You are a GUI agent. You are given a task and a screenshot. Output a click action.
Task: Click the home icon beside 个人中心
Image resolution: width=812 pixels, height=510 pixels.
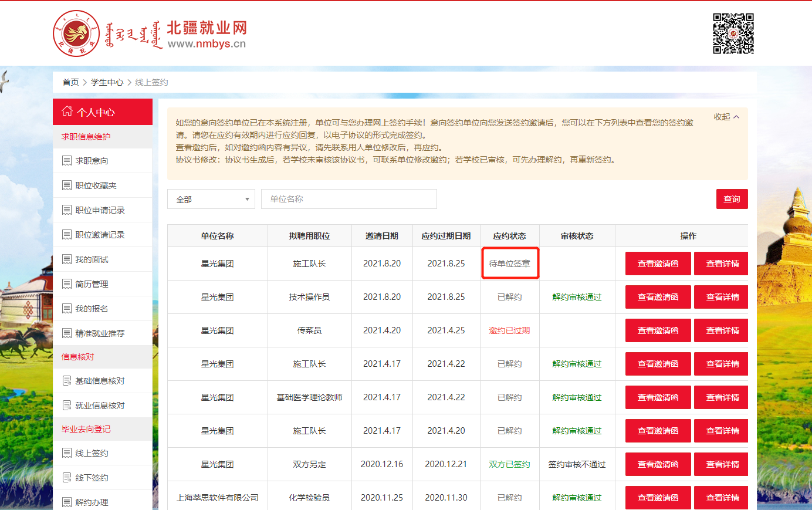click(x=67, y=111)
